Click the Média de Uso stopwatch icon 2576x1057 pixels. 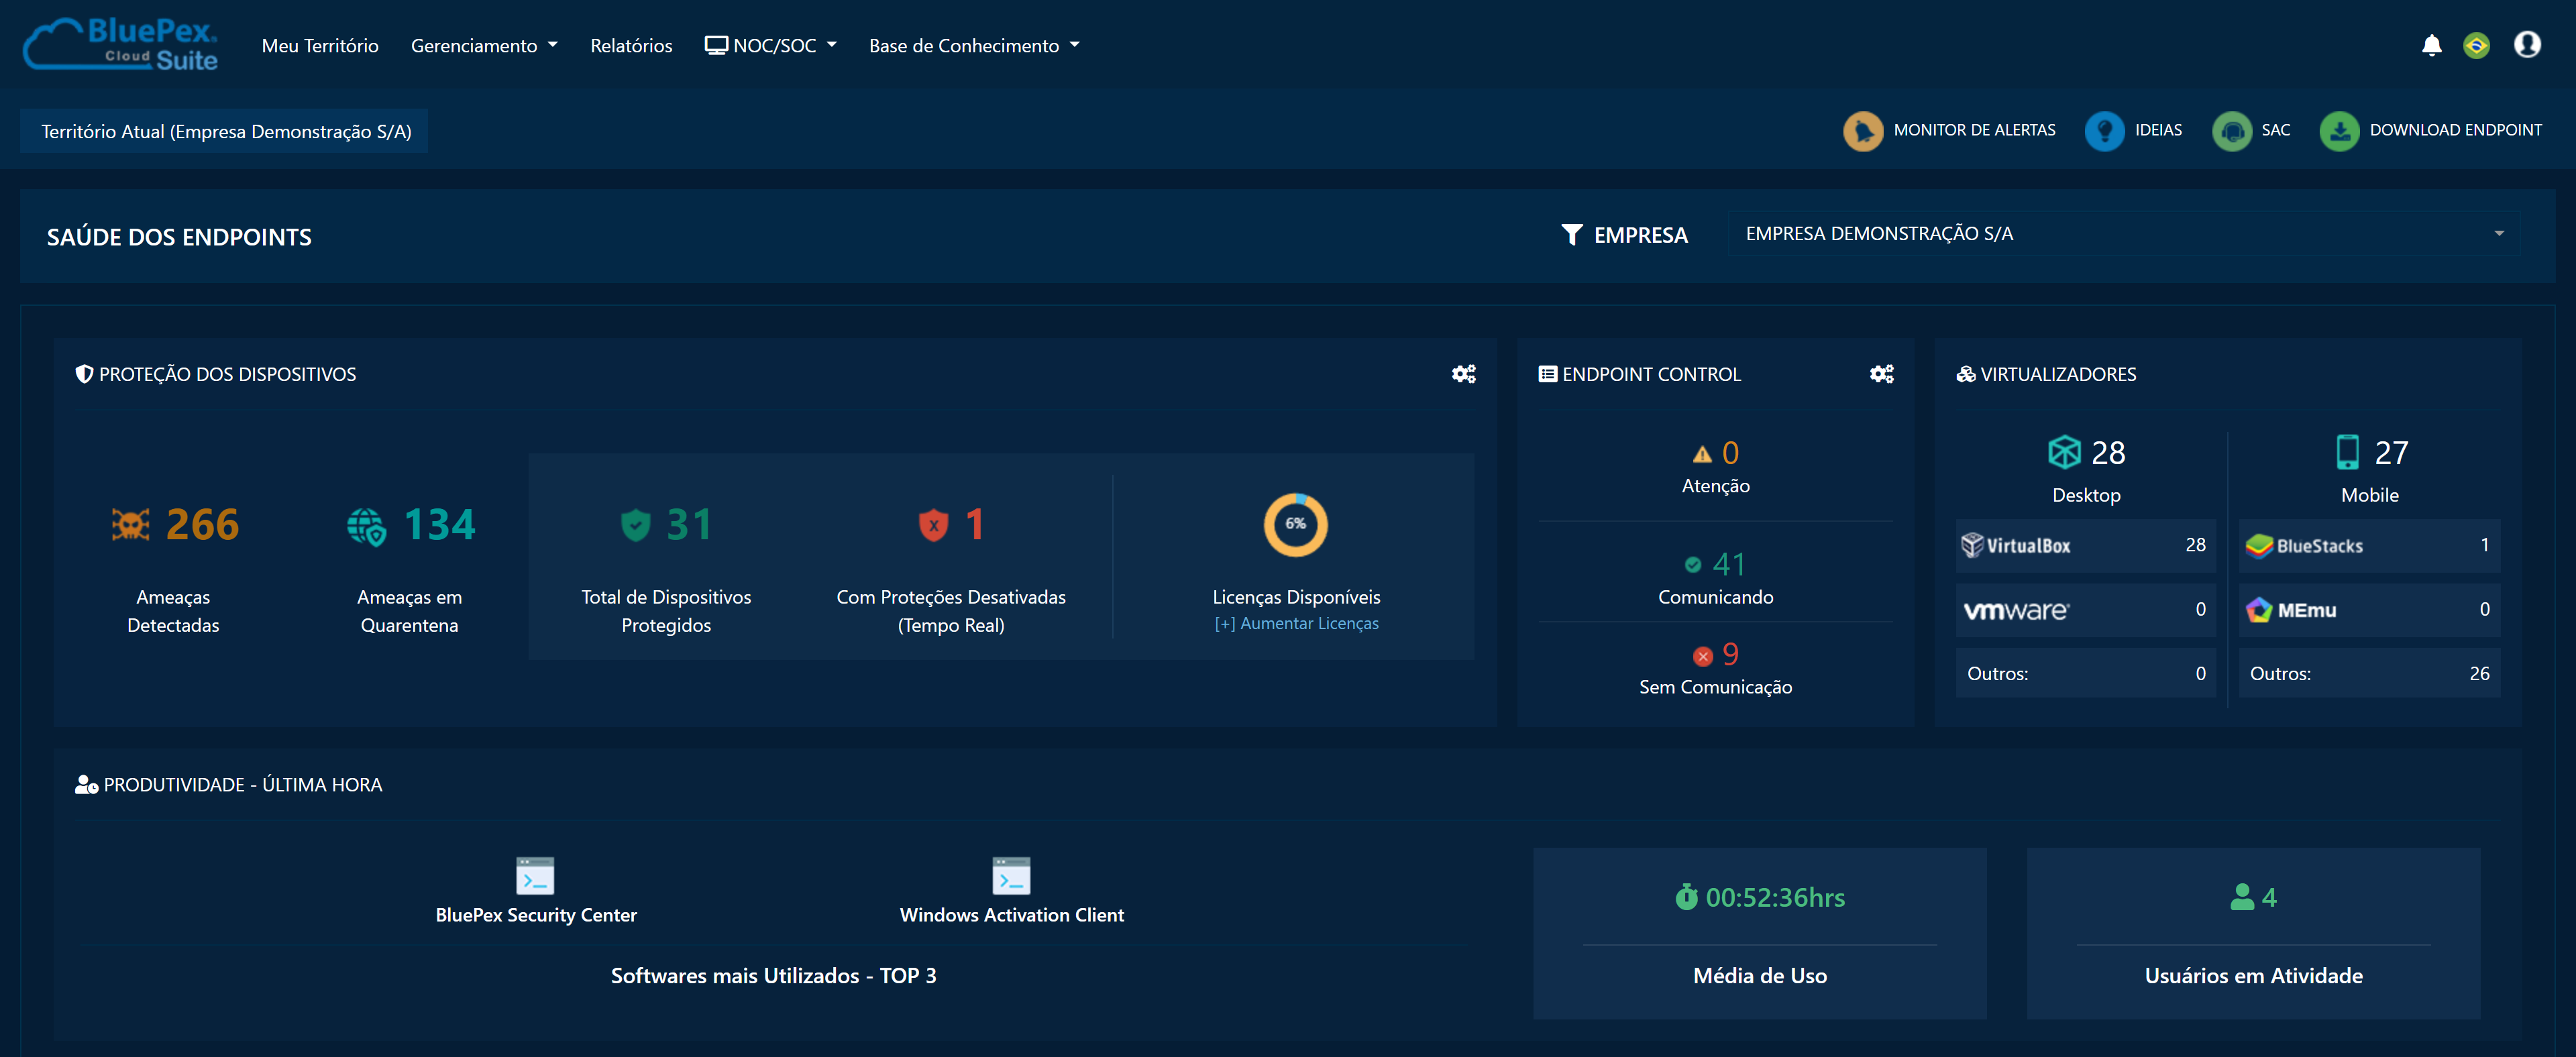coord(1686,897)
